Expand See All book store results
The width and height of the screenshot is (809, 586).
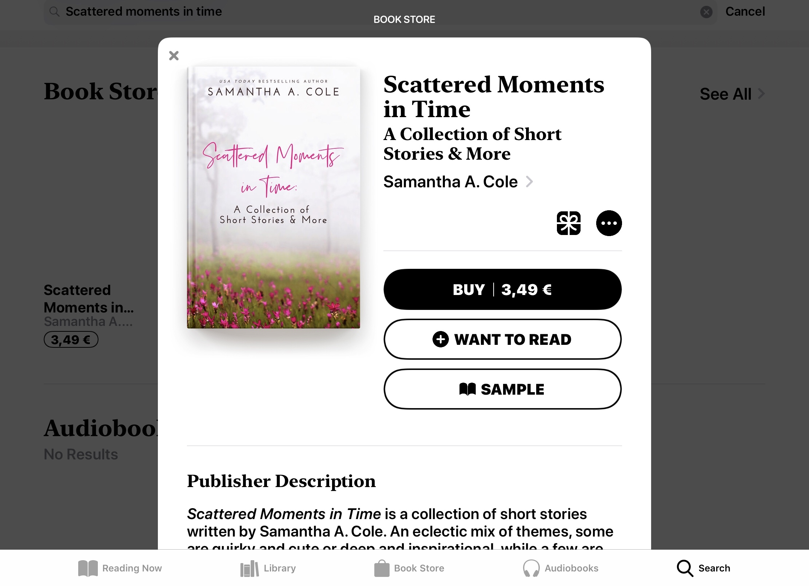732,94
